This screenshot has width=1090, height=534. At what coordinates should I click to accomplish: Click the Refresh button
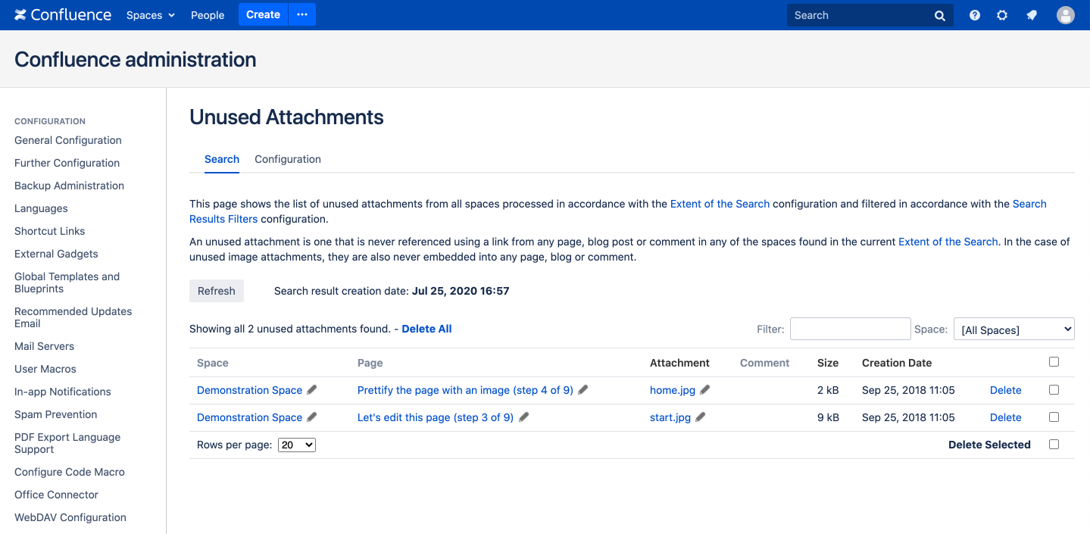pos(217,291)
